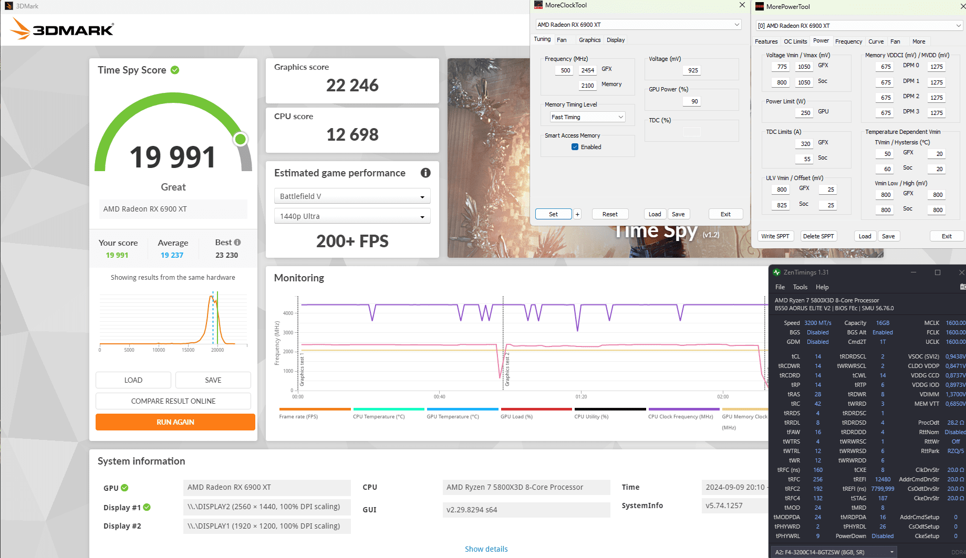Click the TDC Limits GFX 320 field
Viewport: 966px width, 558px height.
804,144
